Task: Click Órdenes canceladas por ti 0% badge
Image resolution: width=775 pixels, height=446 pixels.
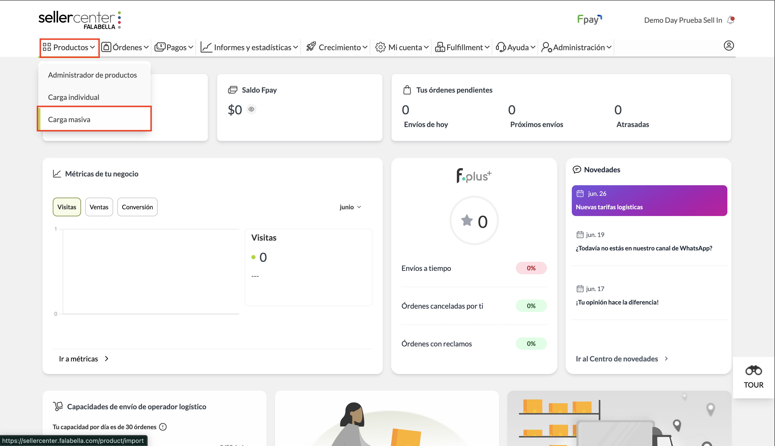Action: click(531, 306)
